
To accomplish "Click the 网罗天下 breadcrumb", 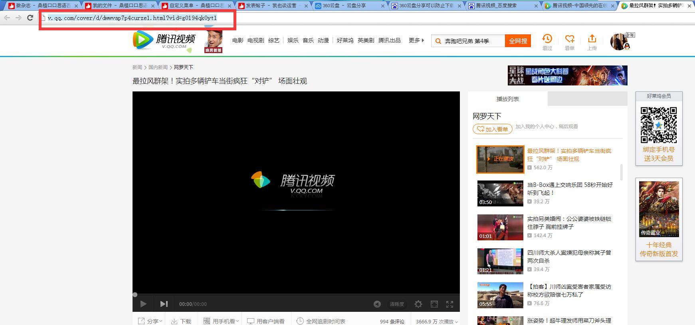I will coord(184,67).
